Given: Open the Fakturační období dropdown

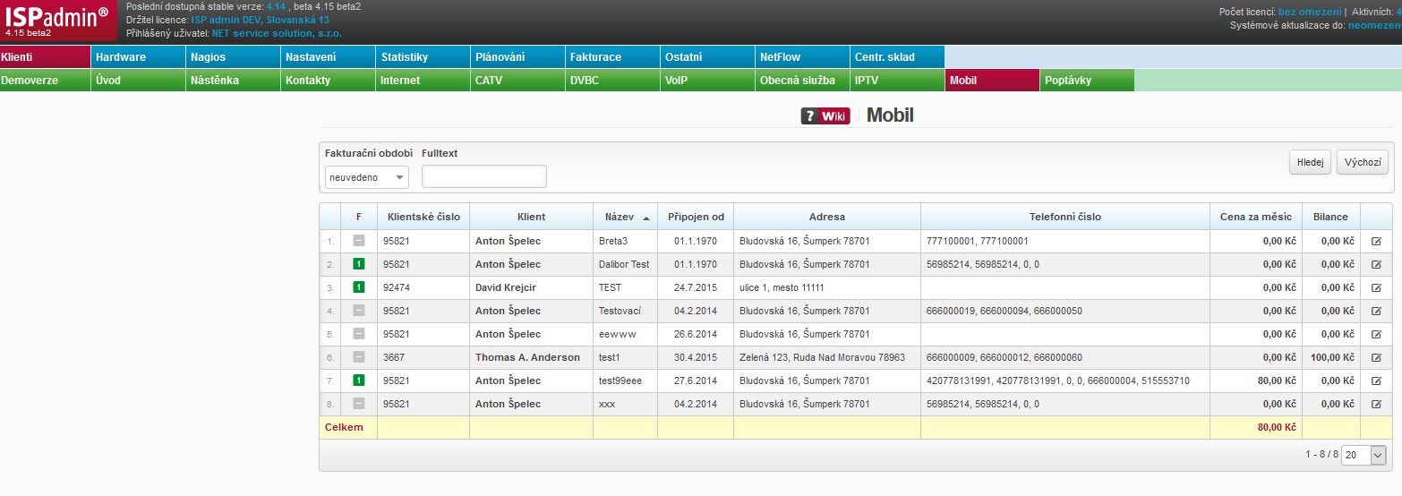Looking at the screenshot, I should point(366,177).
